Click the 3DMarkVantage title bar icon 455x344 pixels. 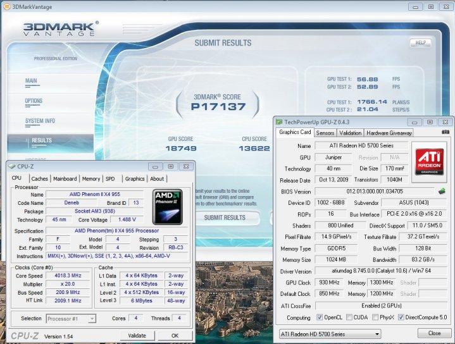point(6,6)
